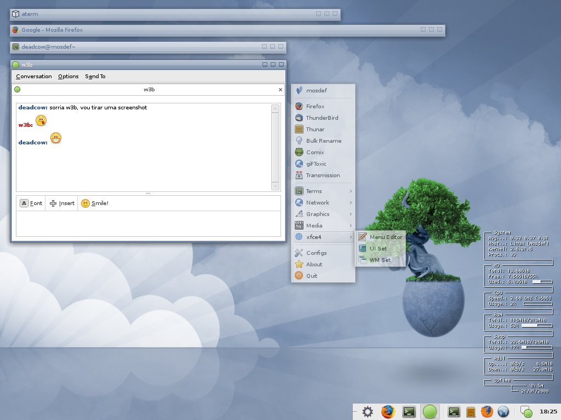
Task: Open the Options menu
Action: 68,77
